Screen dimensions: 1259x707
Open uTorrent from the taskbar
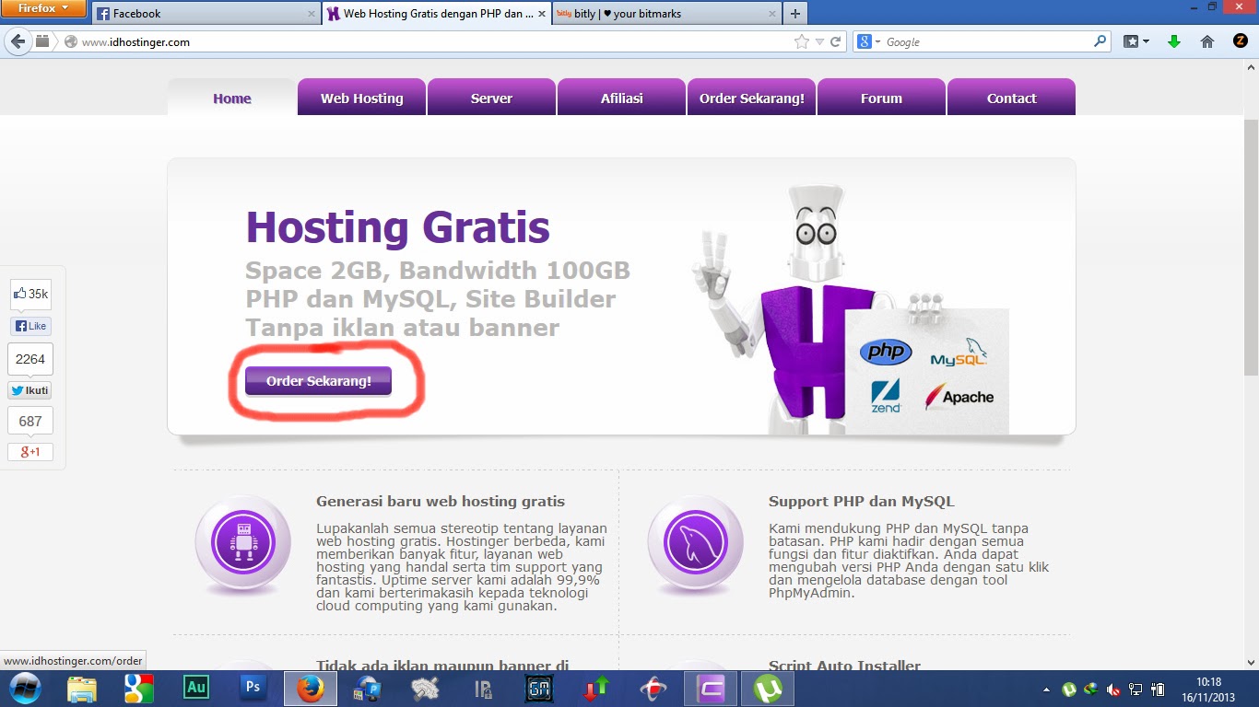coord(767,689)
